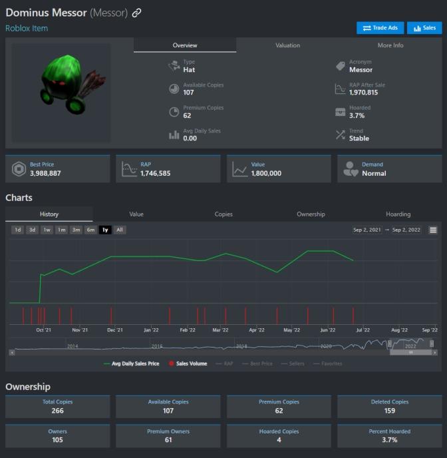Click the Best Price Robux icon
Image resolution: width=447 pixels, height=458 pixels.
(19, 169)
